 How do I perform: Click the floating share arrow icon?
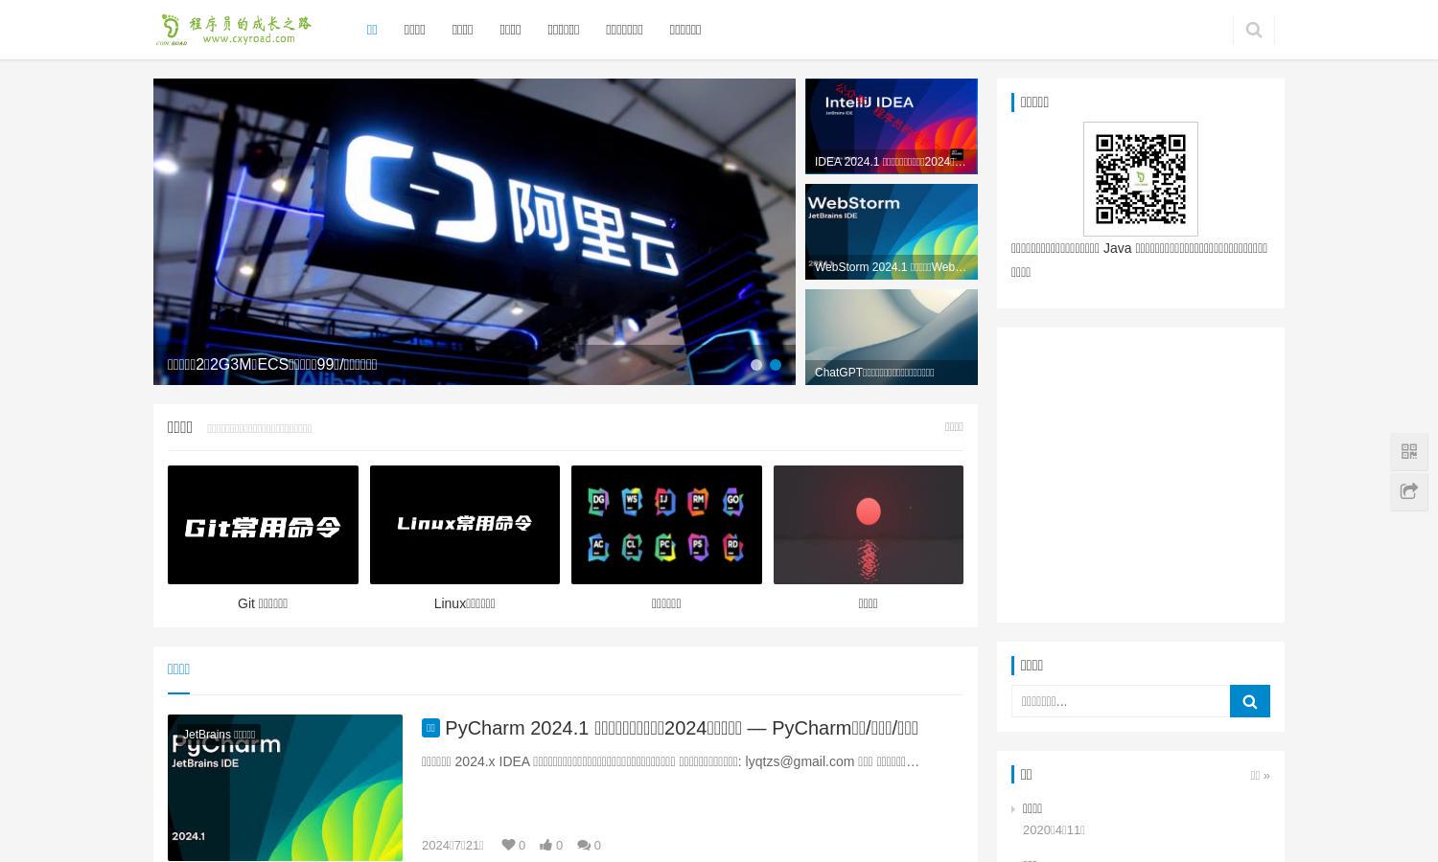click(x=1408, y=491)
